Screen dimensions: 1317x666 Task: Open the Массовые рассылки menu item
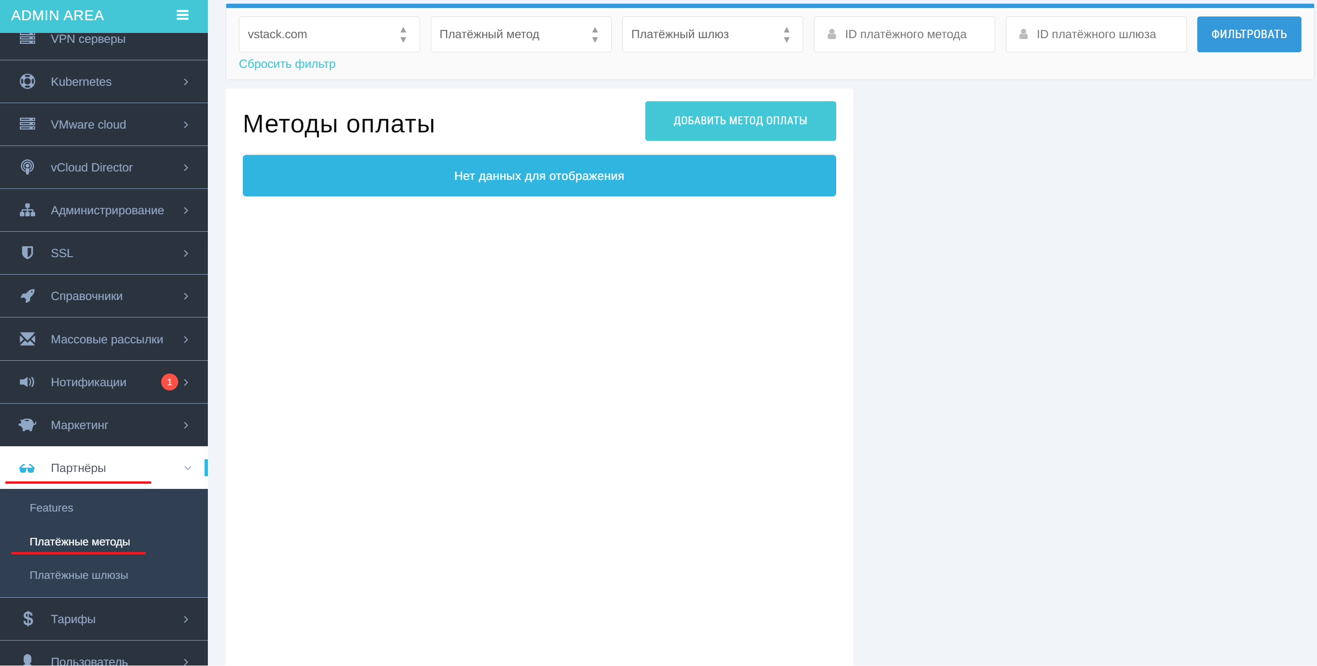click(104, 340)
